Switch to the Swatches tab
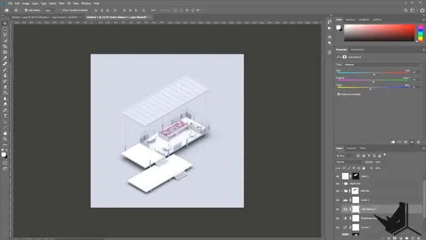Viewport: 426px width, 240px height. [x=350, y=19]
